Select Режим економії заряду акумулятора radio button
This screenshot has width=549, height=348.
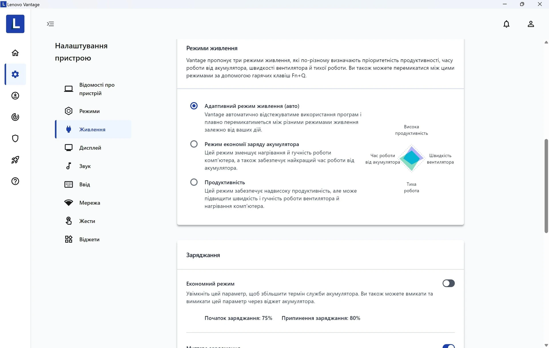[194, 144]
